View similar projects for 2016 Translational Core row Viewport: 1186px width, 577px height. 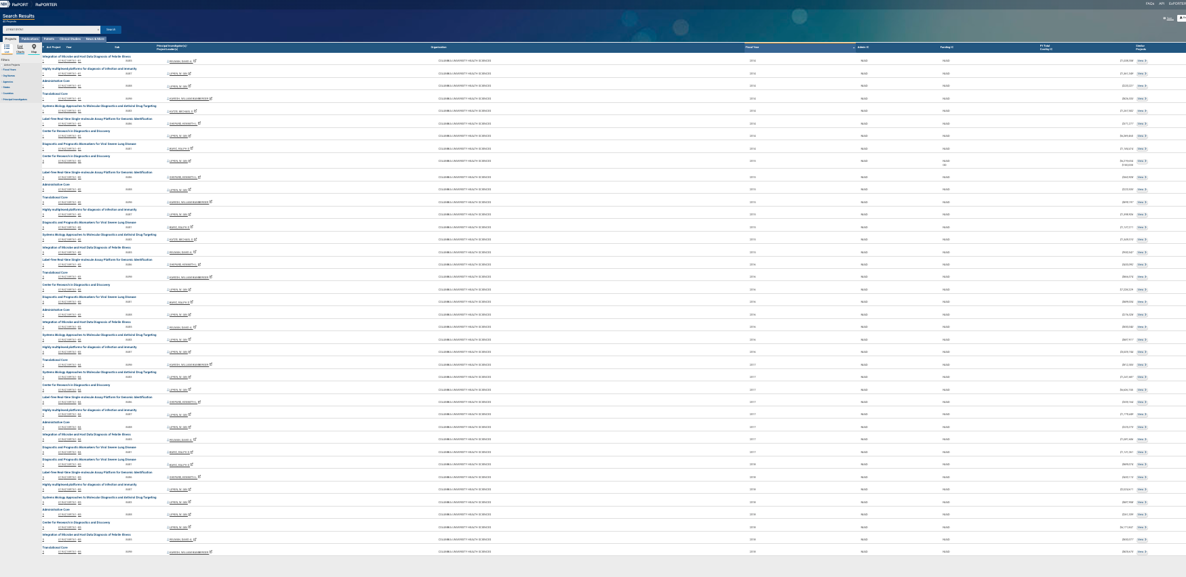1142,277
